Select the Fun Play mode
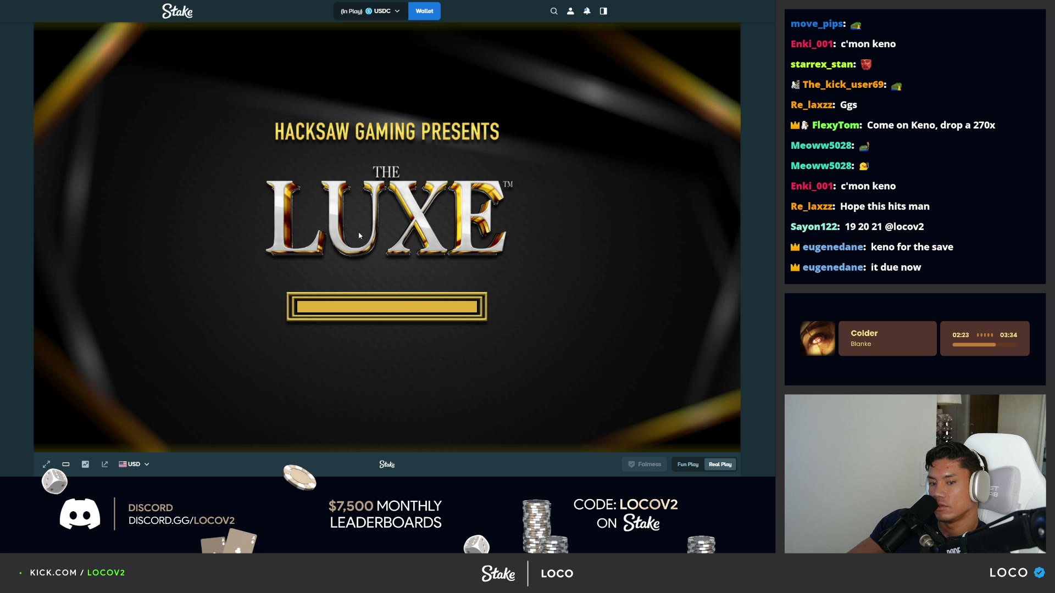Image resolution: width=1055 pixels, height=593 pixels. point(687,465)
